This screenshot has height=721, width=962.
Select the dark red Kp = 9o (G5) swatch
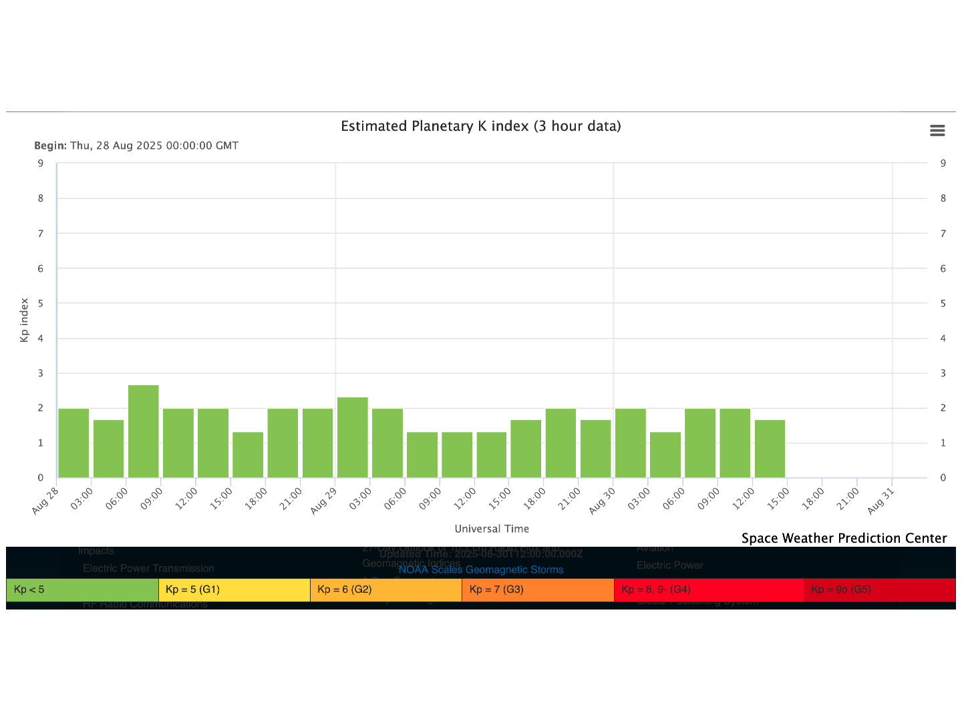click(x=878, y=589)
